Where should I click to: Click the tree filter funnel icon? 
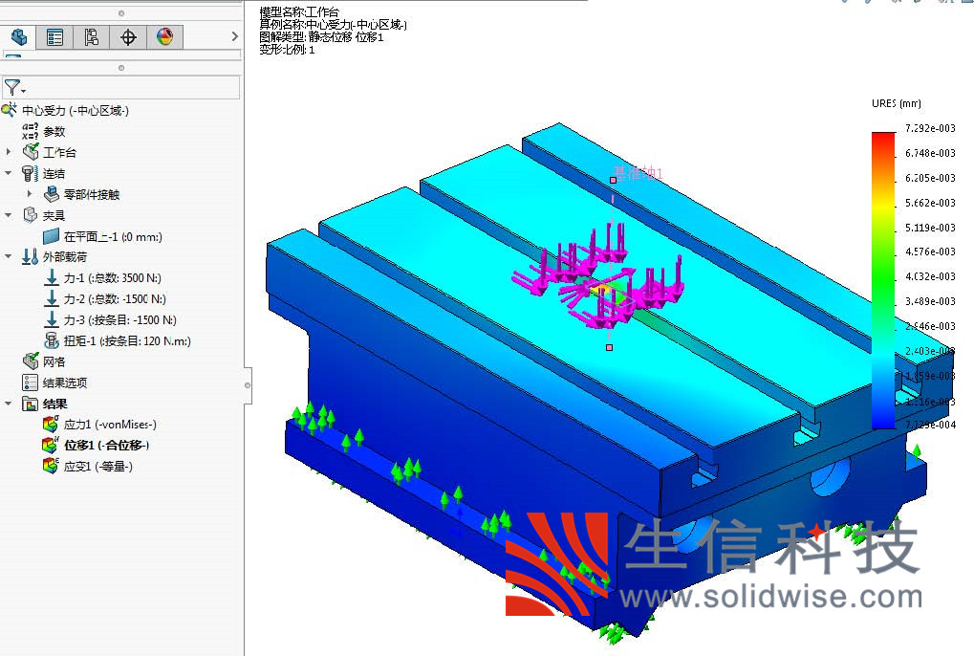click(x=12, y=88)
